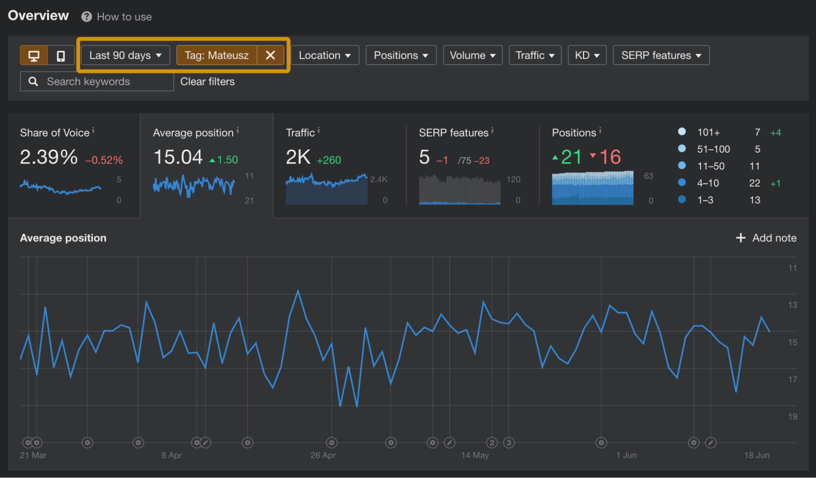Image resolution: width=816 pixels, height=478 pixels.
Task: Open the Last 90 days dropdown
Action: coord(125,55)
